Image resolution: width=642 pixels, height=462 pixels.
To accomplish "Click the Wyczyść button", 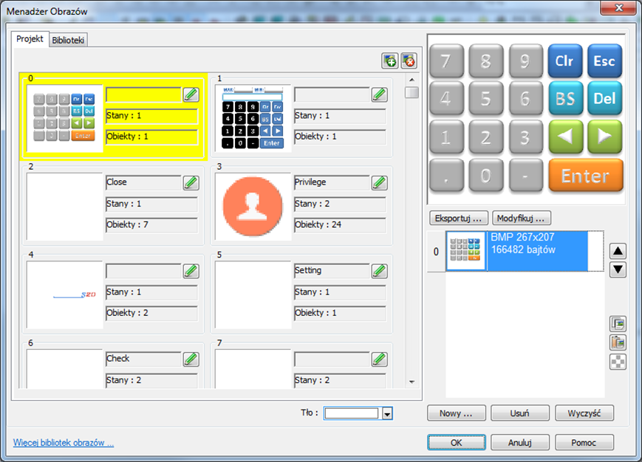I will click(584, 413).
